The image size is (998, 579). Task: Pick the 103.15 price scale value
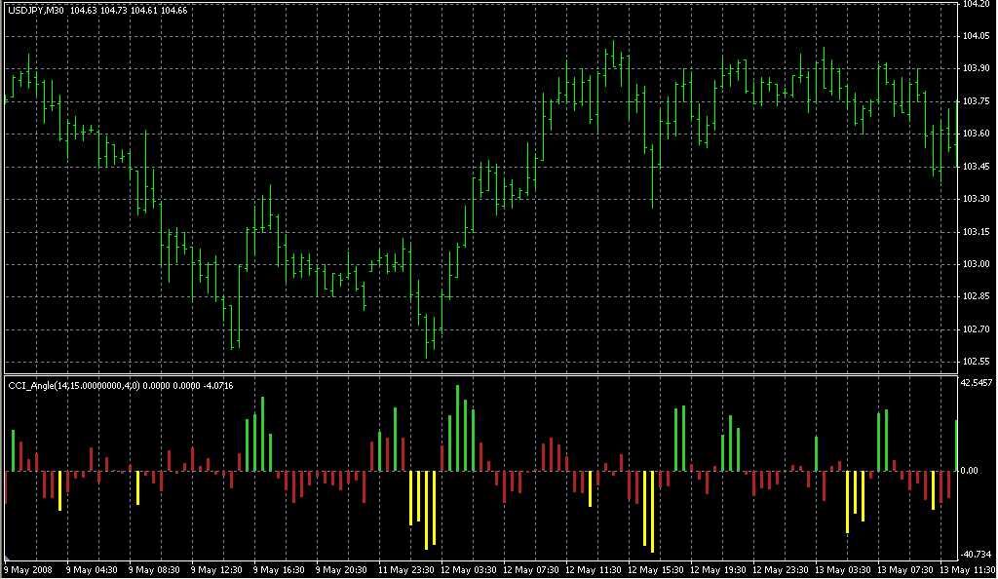click(976, 232)
